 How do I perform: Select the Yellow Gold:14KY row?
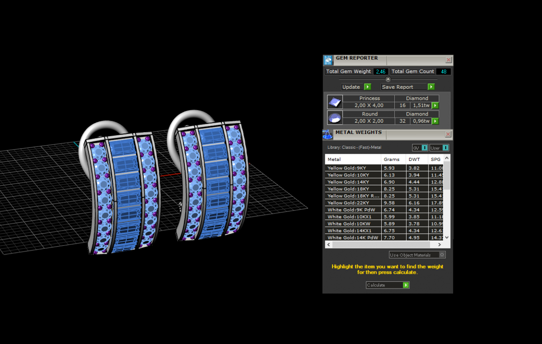click(384, 182)
